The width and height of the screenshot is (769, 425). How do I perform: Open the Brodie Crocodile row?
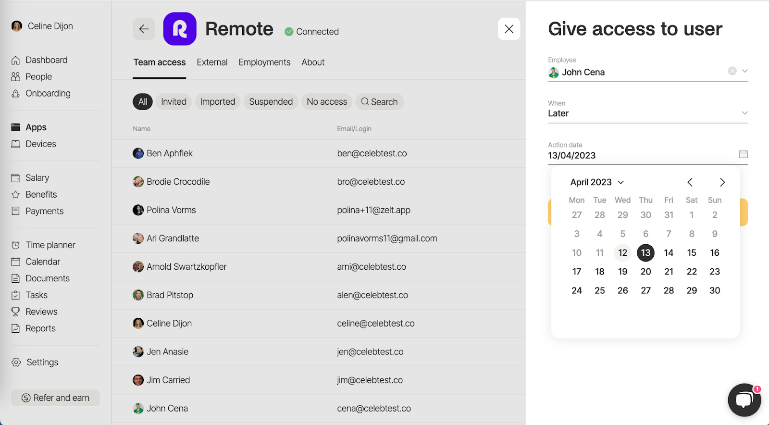(318, 182)
